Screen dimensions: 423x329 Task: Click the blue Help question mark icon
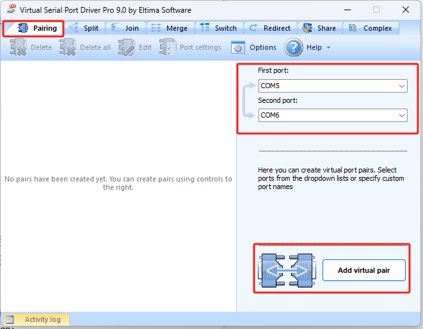pyautogui.click(x=294, y=47)
